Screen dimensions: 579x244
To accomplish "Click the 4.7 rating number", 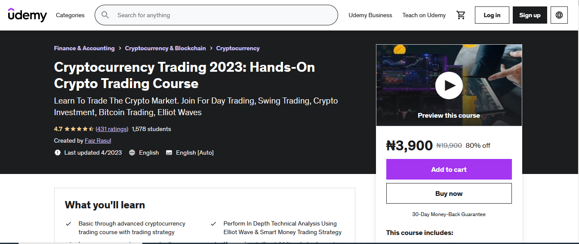I will click(59, 129).
